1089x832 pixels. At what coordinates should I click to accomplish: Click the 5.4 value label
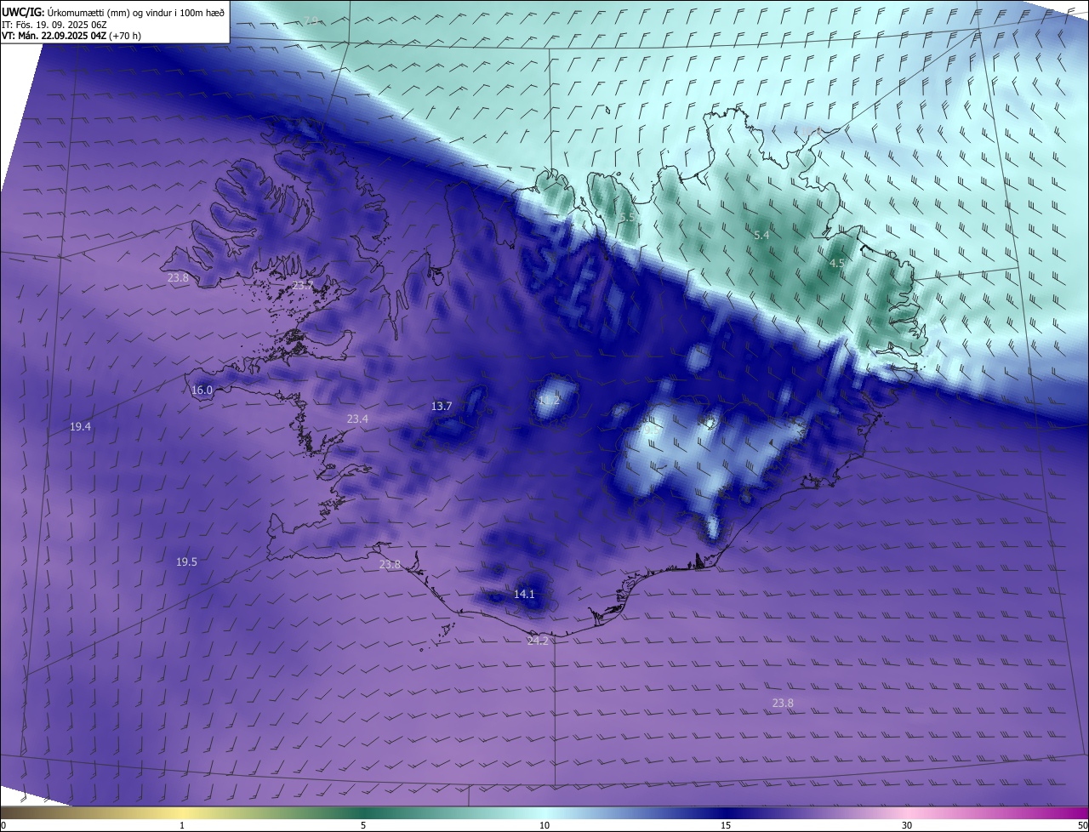[761, 235]
